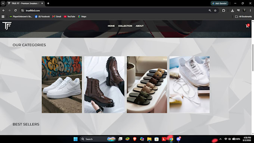The width and height of the screenshot is (254, 143).
Task: Open the media controls icon
Action: [x=238, y=10]
